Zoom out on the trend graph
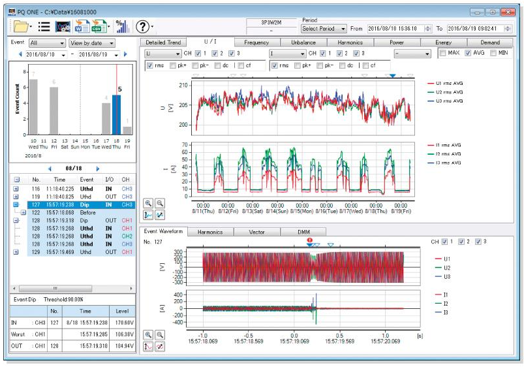Image resolution: width=524 pixels, height=369 pixels. (x=160, y=203)
